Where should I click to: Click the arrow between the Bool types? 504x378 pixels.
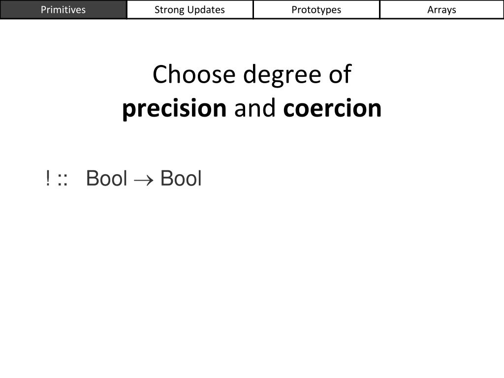143,181
